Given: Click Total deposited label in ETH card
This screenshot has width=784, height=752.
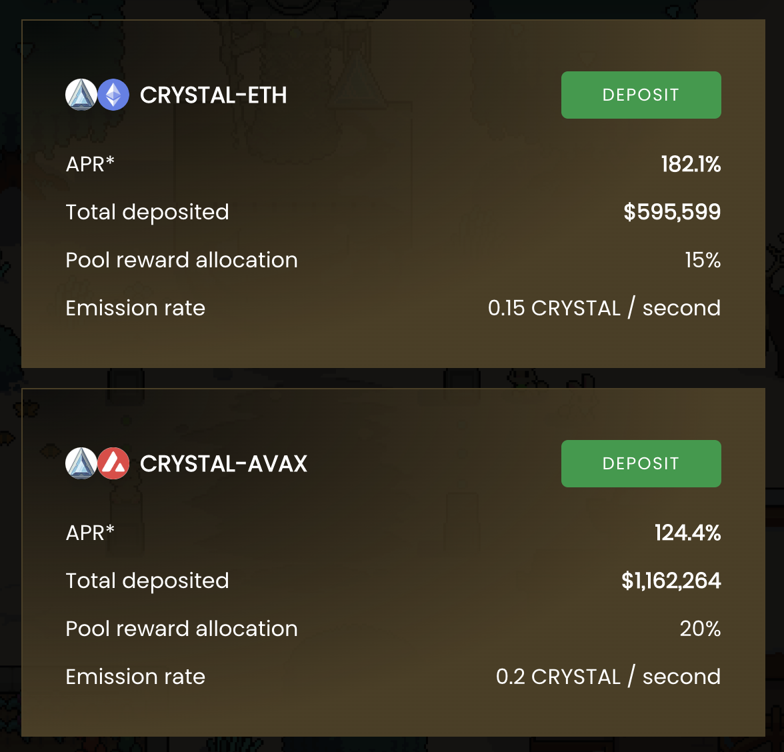Looking at the screenshot, I should coord(147,212).
